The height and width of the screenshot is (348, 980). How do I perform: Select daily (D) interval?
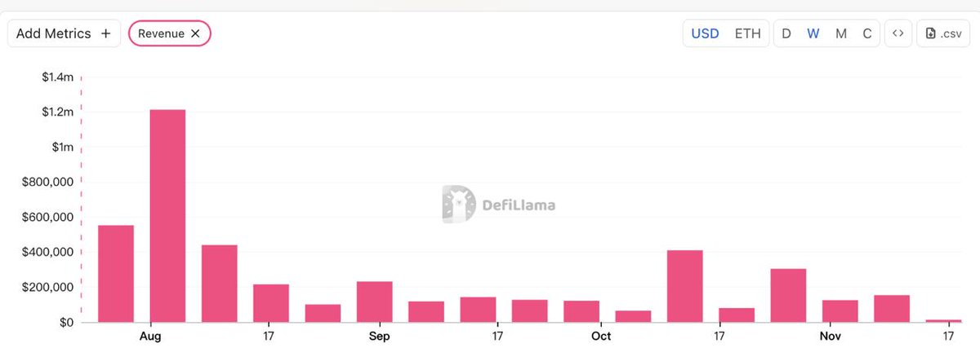786,33
